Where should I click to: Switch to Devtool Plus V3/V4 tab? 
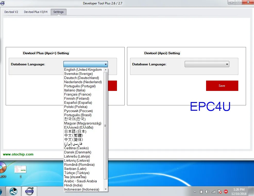36,12
